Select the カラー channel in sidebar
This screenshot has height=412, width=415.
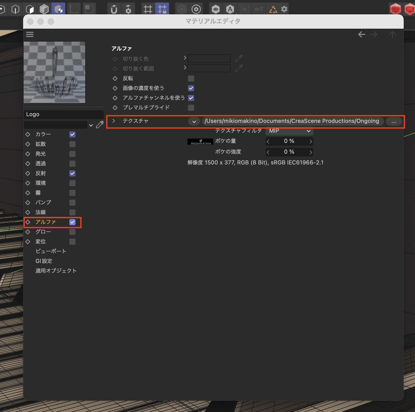[43, 134]
